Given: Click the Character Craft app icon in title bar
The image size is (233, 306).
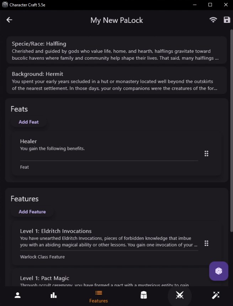Looking at the screenshot, I should (x=5, y=5).
